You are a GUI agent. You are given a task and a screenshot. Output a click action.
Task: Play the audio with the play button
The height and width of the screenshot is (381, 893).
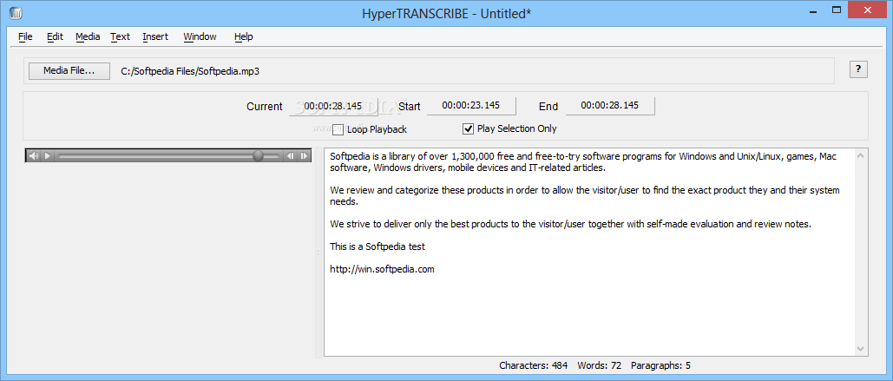pyautogui.click(x=48, y=155)
